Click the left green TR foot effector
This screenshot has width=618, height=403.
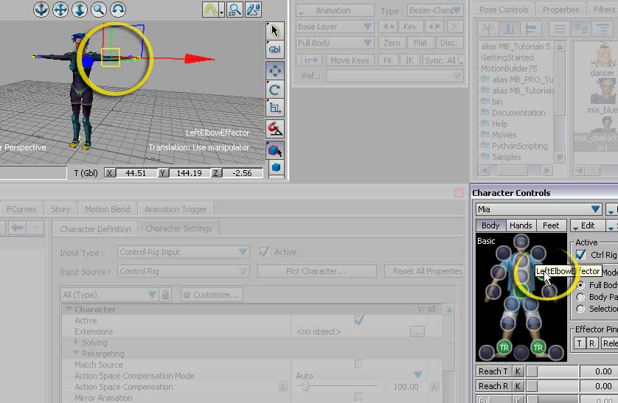[504, 347]
